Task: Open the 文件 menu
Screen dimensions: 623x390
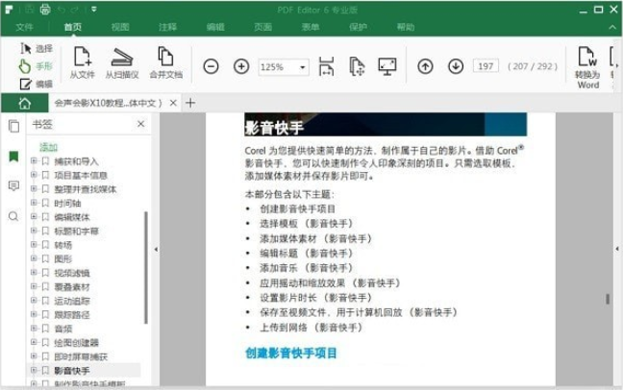Action: pyautogui.click(x=24, y=27)
